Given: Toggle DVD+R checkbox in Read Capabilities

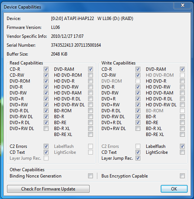Looking at the screenshot, I should point(46,99).
